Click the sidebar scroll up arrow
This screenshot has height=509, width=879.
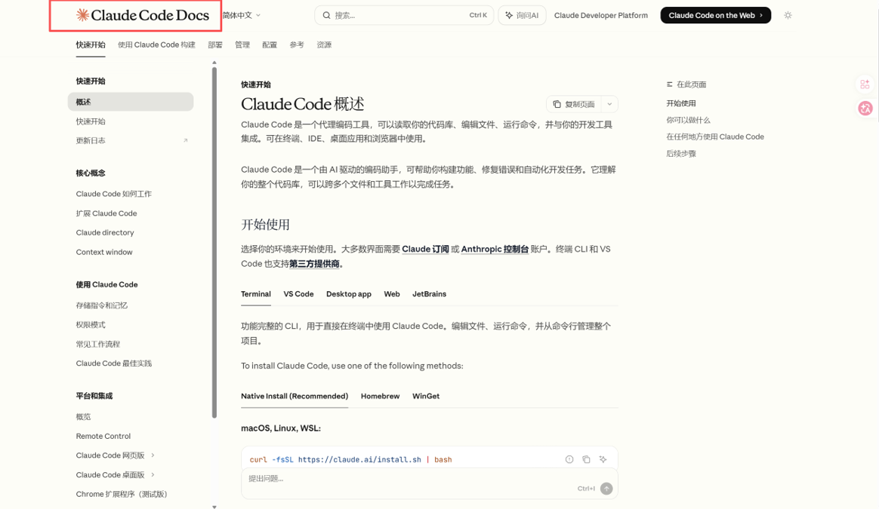click(214, 63)
